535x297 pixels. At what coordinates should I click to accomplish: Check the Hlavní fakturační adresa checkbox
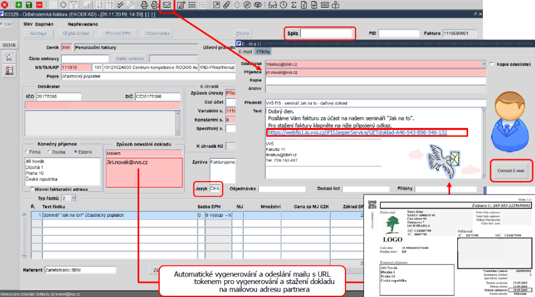pos(32,189)
